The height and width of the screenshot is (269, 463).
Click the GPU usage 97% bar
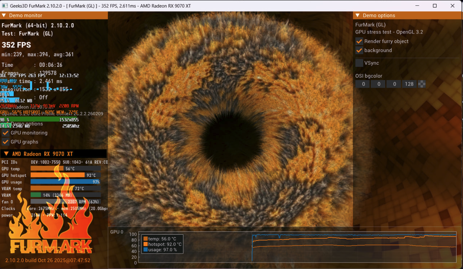pyautogui.click(x=66, y=182)
